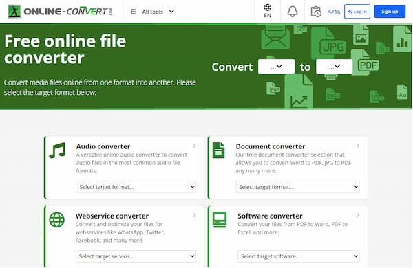Click the Sign up button
Image resolution: width=413 pixels, height=268 pixels.
point(390,11)
